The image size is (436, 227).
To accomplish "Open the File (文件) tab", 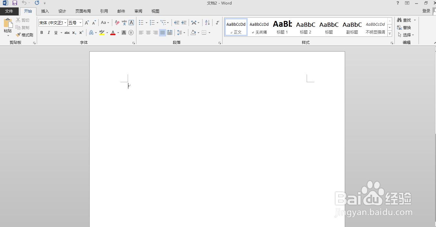I will [9, 11].
